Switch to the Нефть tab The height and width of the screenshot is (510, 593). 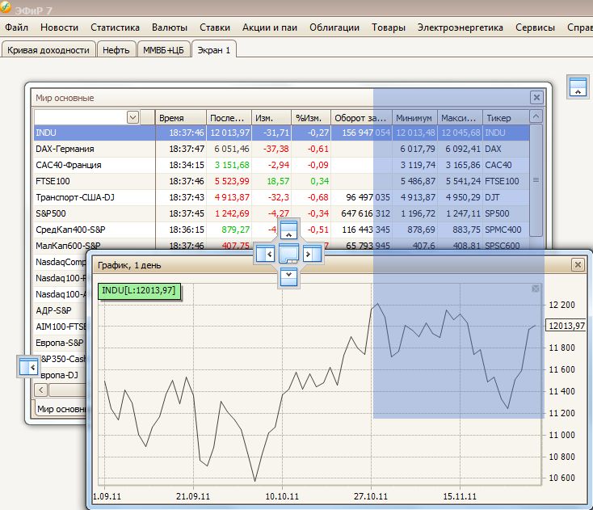point(116,49)
